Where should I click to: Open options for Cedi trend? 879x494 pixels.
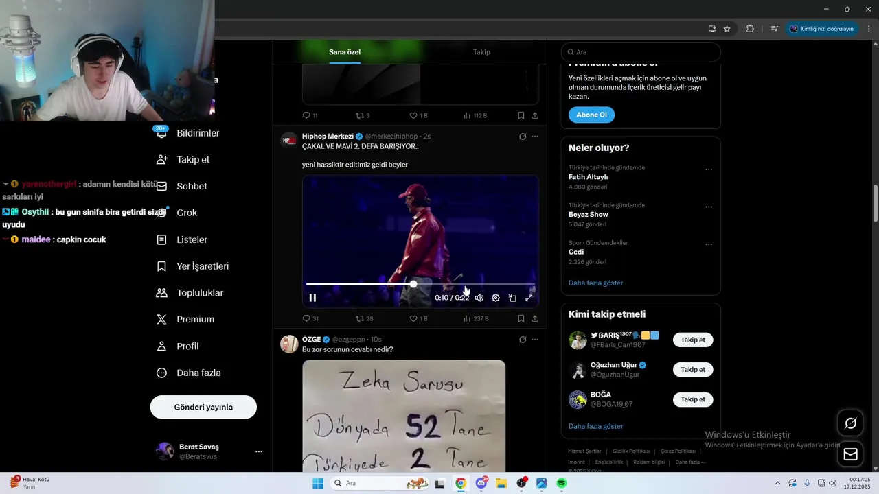(709, 244)
